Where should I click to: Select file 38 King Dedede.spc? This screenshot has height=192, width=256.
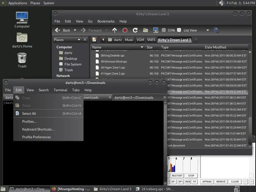[112, 55]
